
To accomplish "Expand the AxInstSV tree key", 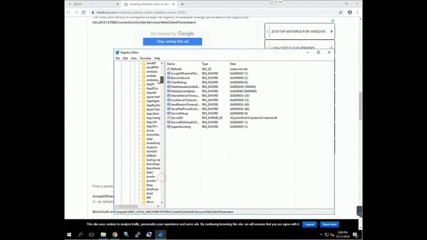I will click(x=139, y=151).
